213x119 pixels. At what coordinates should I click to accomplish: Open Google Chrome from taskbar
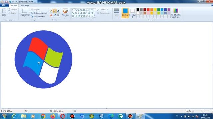point(43,116)
